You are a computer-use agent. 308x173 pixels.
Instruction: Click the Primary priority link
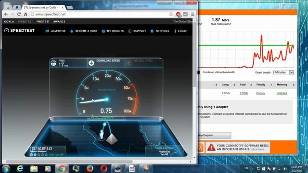tap(261, 93)
